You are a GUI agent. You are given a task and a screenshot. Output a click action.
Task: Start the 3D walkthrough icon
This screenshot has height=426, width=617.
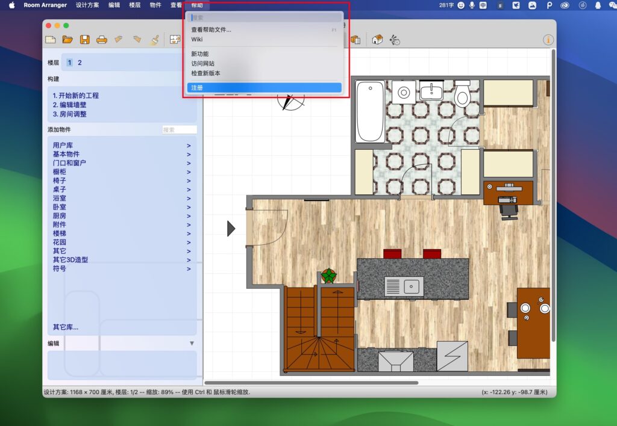(395, 39)
